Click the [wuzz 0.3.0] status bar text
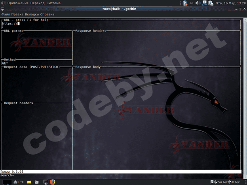Screen dimensions: 247x185 pos(12,172)
